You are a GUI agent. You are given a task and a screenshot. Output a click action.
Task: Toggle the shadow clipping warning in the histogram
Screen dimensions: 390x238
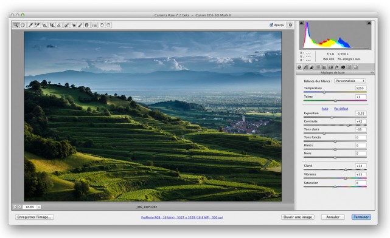pyautogui.click(x=301, y=23)
